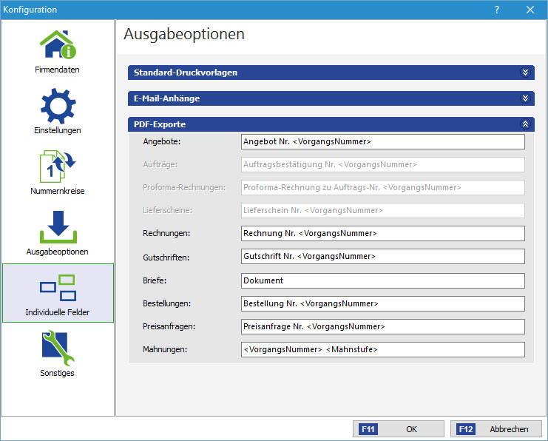Click into the Rechnungen filename field
Viewport: 548px width, 441px height.
(x=382, y=233)
